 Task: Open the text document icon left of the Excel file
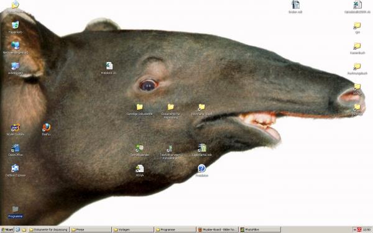click(295, 4)
